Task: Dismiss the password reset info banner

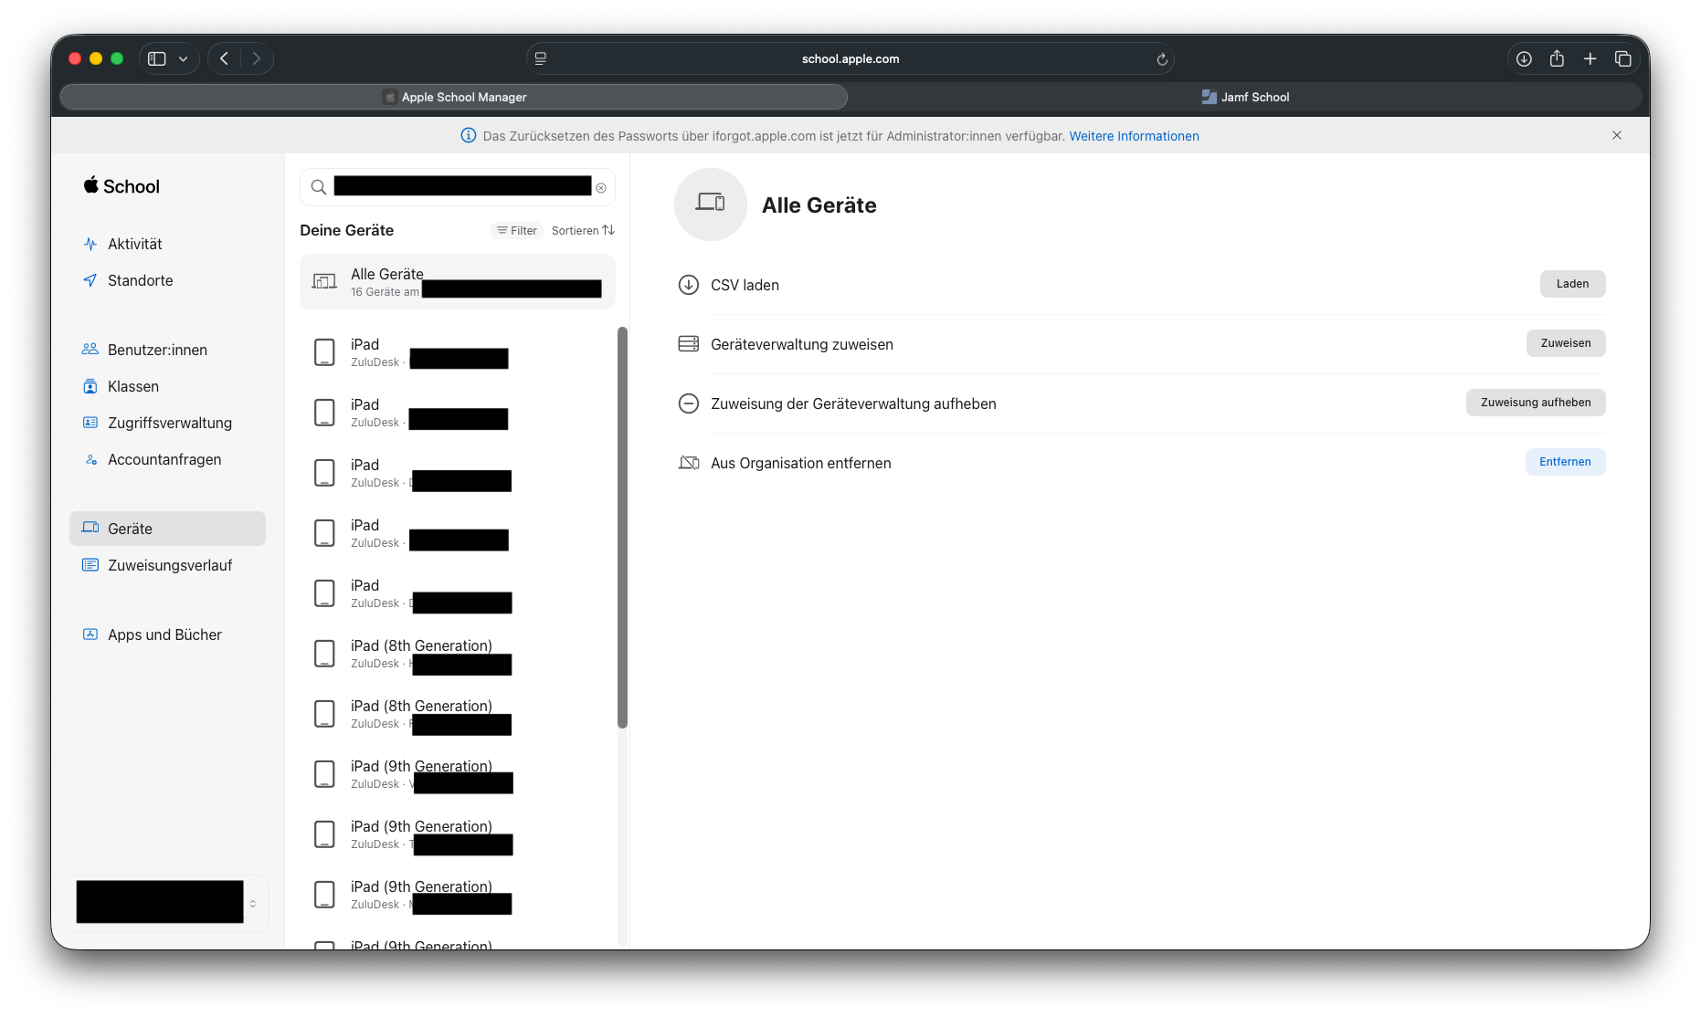Action: coord(1617,135)
